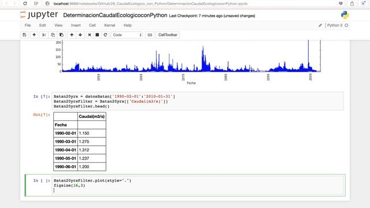
Task: Click the Python logo icon
Action: (345, 15)
